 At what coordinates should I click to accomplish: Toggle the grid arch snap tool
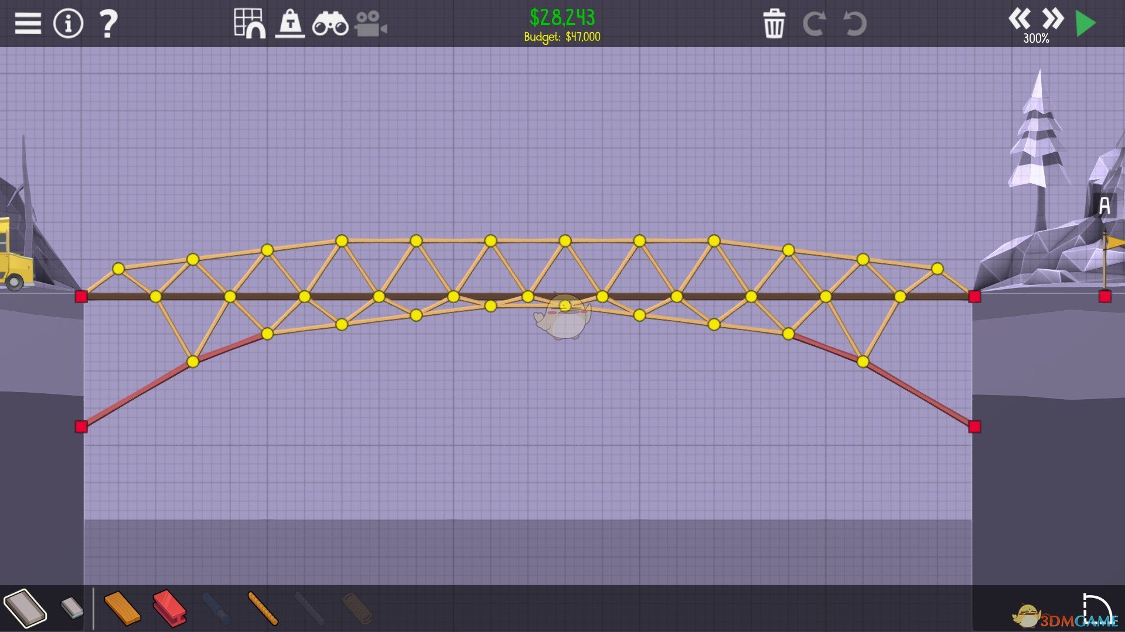pos(250,23)
